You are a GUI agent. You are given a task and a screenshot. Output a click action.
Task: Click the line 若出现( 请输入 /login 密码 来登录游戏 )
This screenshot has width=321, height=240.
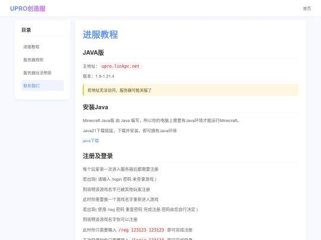coord(119,179)
